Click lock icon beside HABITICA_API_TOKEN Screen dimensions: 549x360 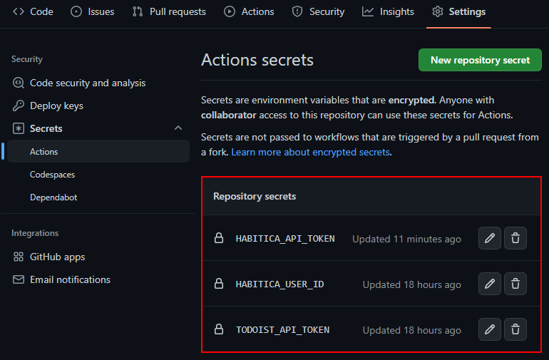coord(219,238)
